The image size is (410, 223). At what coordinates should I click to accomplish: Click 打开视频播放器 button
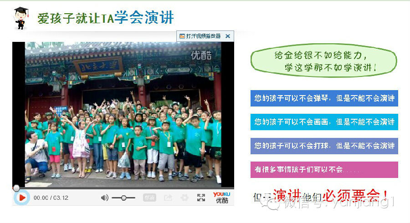point(200,36)
